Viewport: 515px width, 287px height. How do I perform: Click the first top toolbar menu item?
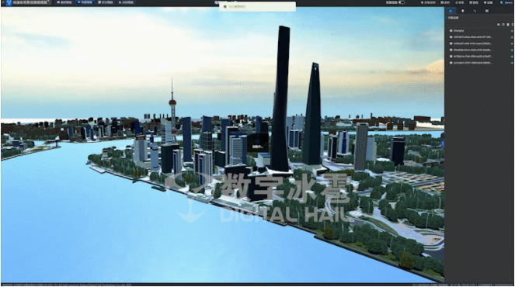point(64,2)
